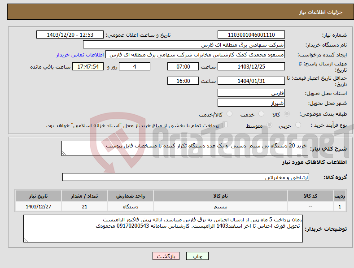
Task: Click the response deadline time 07:00
Action: coord(183,66)
